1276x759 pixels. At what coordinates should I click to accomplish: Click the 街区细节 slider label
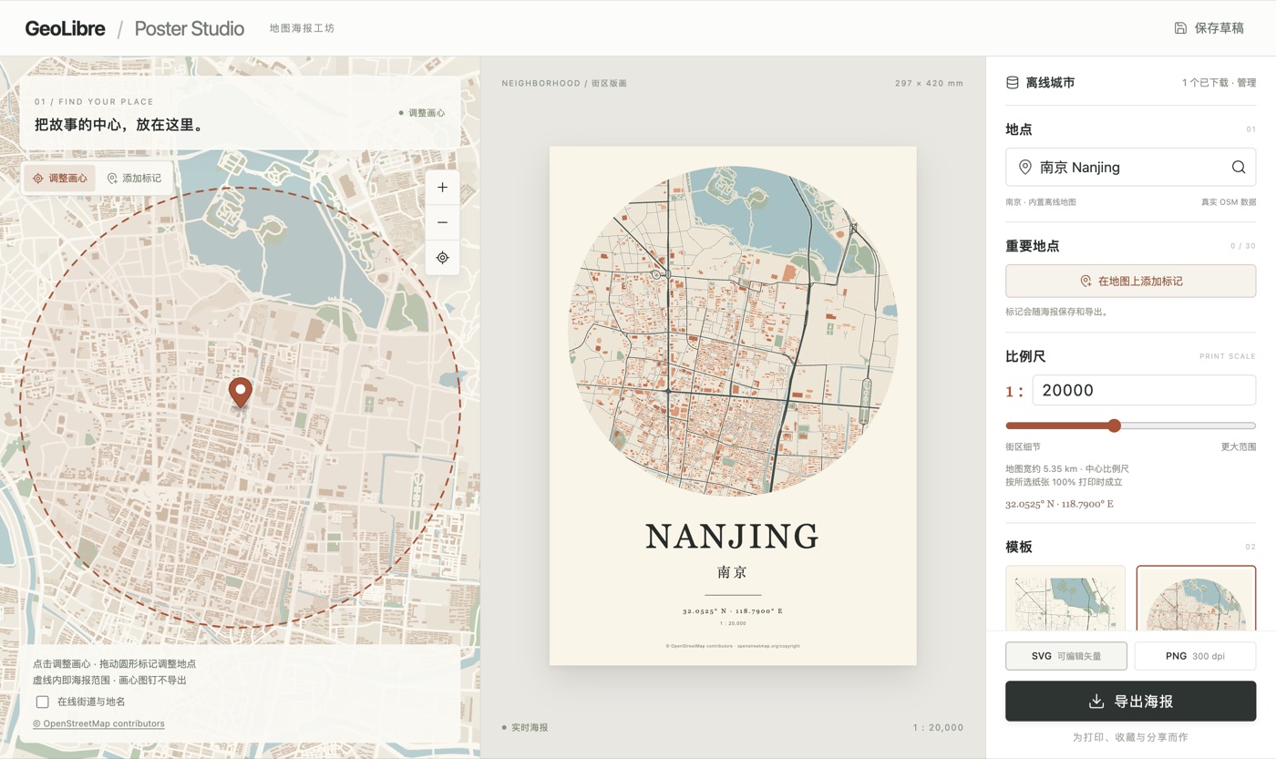(x=1023, y=446)
